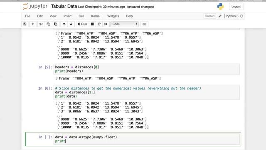
Task: Click the (unsaved changes) status text
Action: 140,7
